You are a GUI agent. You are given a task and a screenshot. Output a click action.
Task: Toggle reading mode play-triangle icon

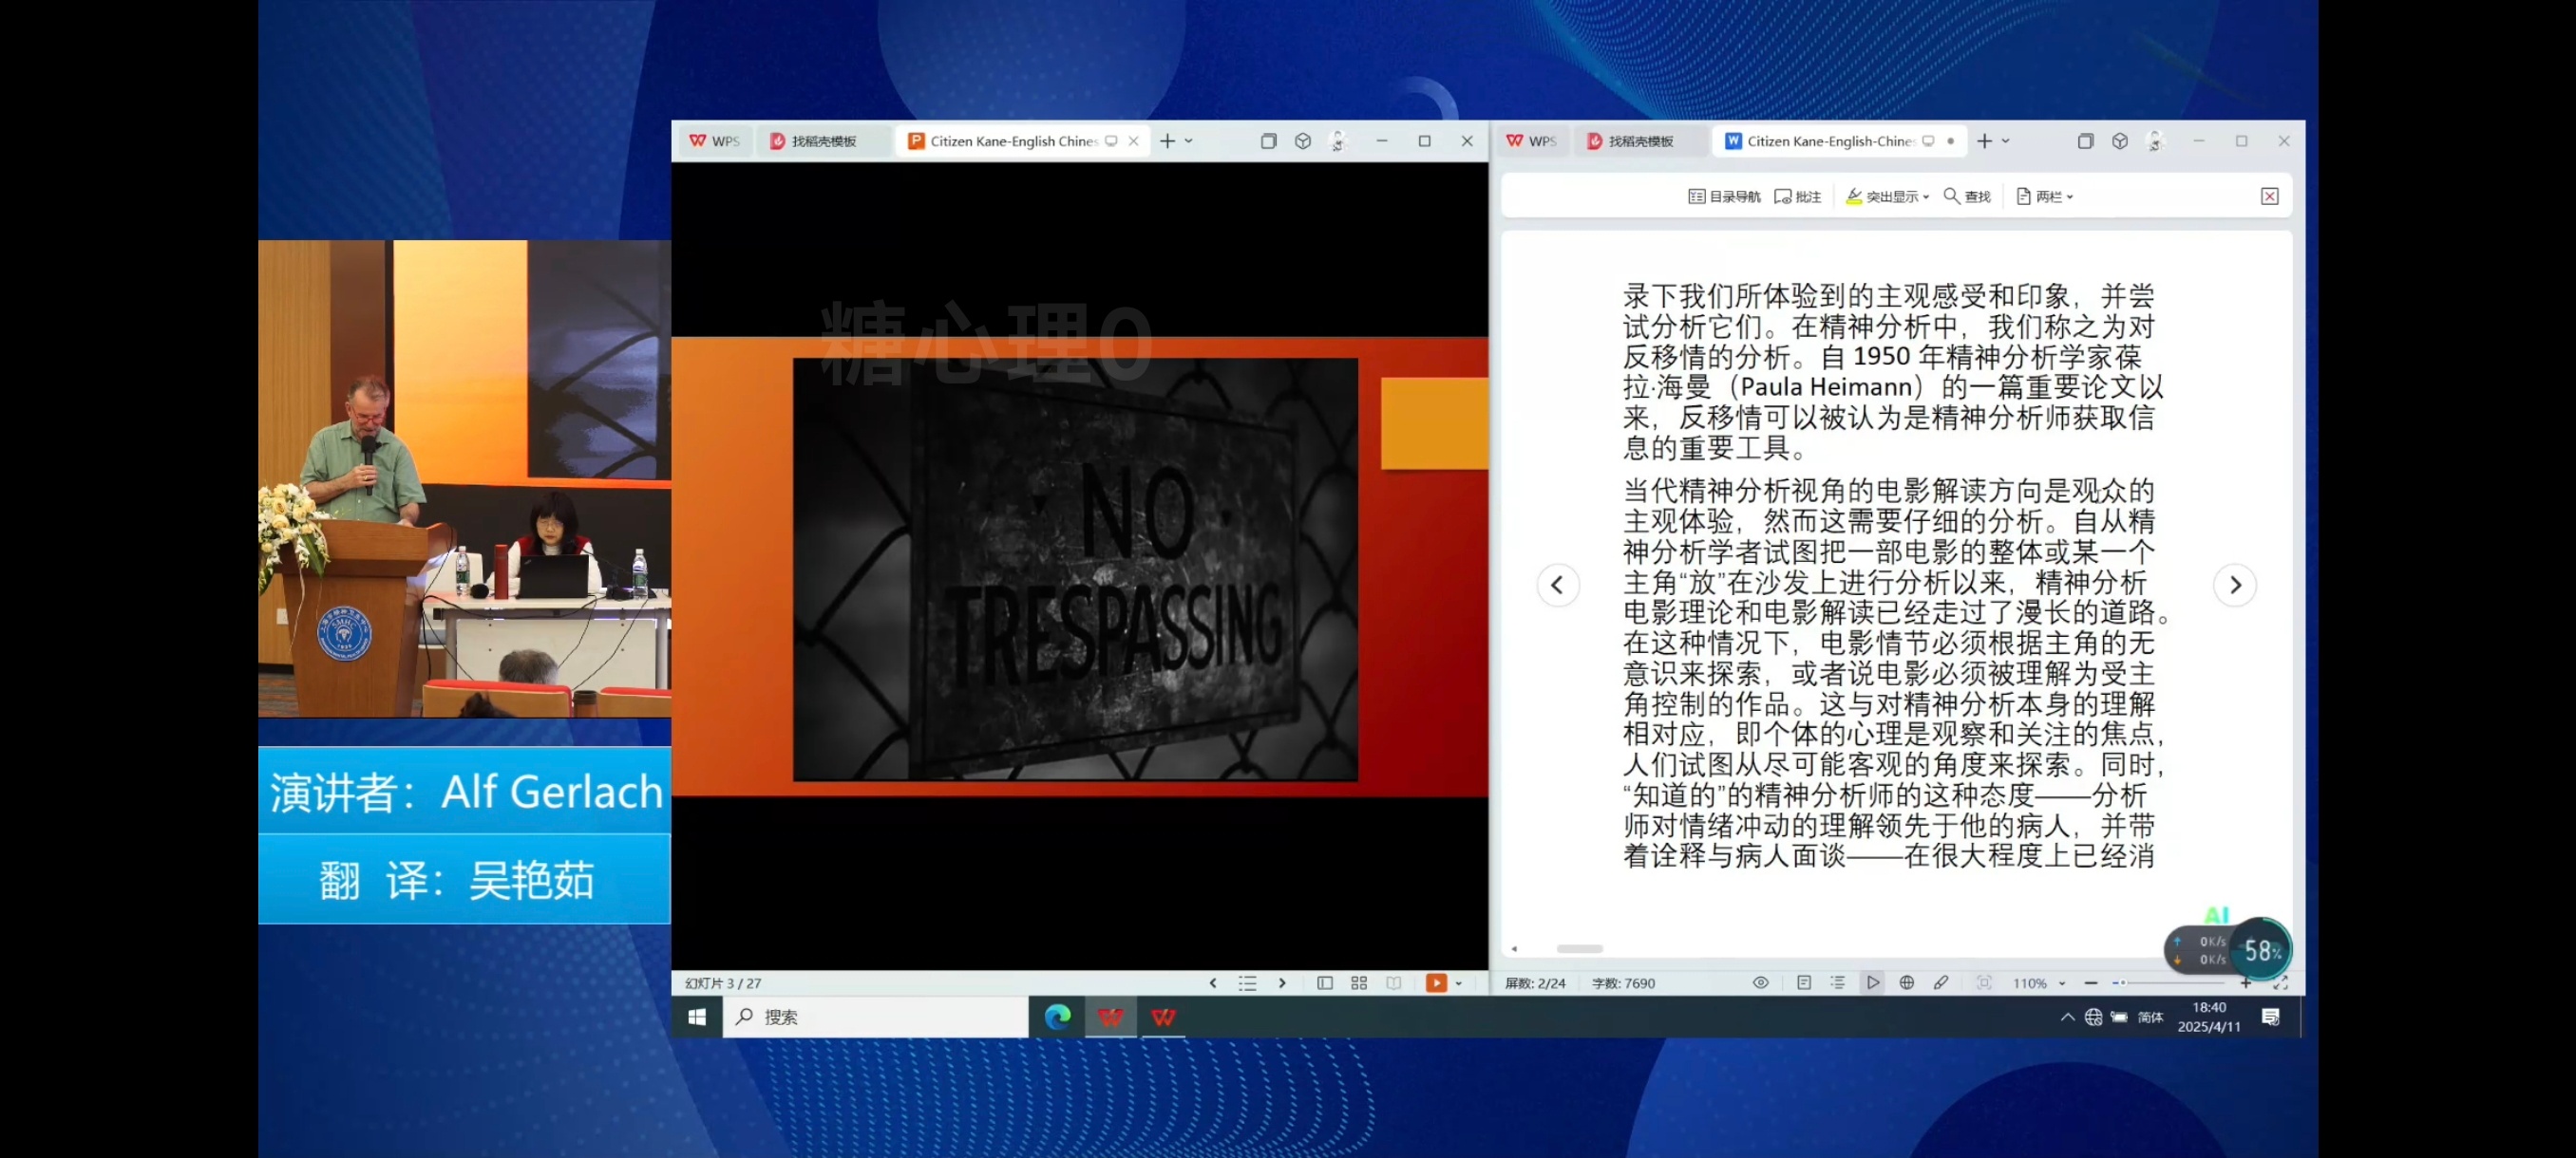1872,983
